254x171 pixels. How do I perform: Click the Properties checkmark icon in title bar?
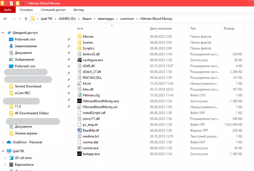(11, 3)
